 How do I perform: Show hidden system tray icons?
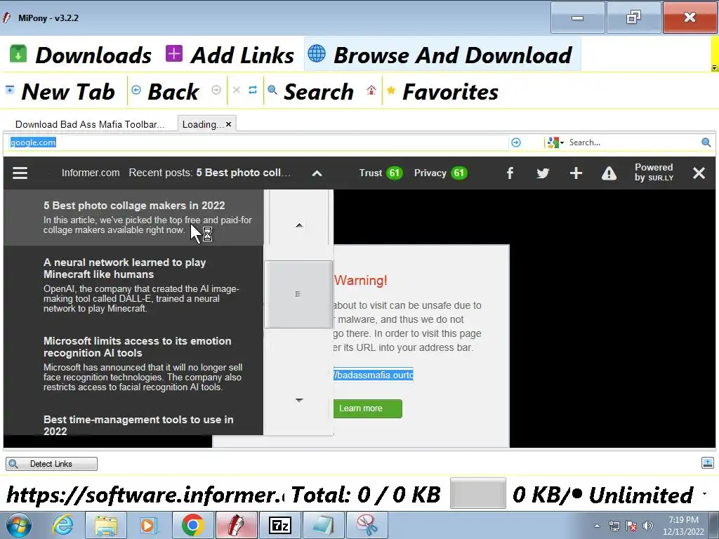point(597,526)
